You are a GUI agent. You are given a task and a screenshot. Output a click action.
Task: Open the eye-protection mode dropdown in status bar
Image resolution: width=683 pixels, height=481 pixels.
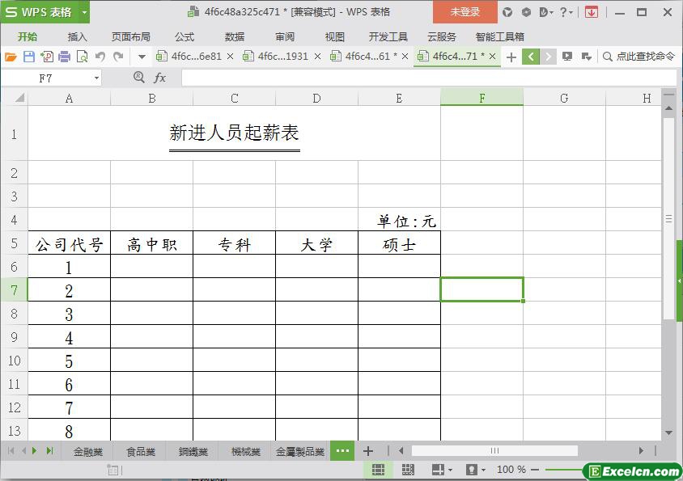(476, 469)
